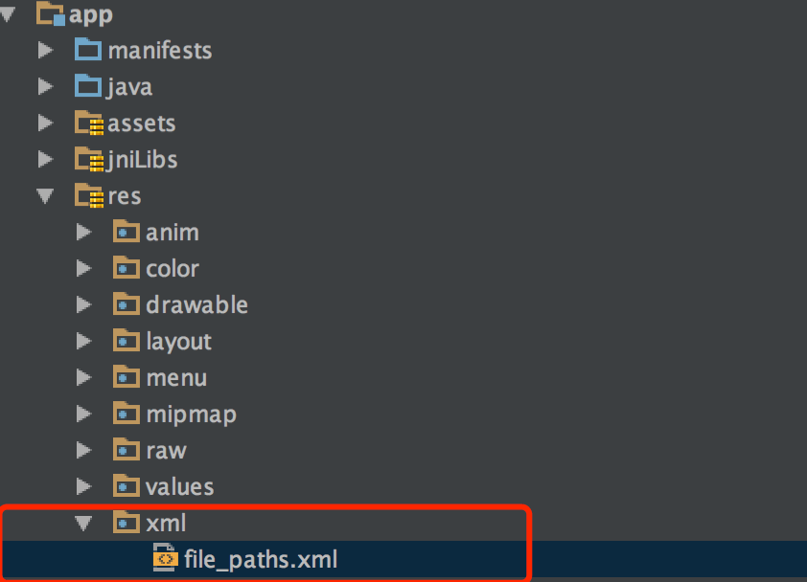This screenshot has width=807, height=582.
Task: Expand the layout folder arrow
Action: pyautogui.click(x=83, y=341)
